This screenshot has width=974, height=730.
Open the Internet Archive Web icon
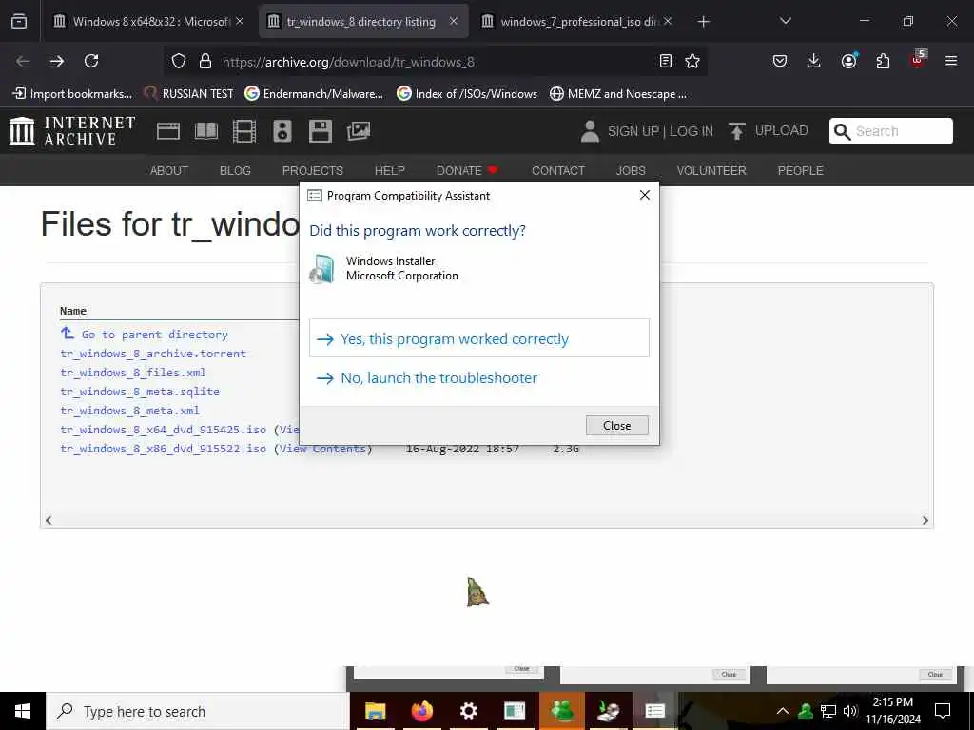click(167, 131)
